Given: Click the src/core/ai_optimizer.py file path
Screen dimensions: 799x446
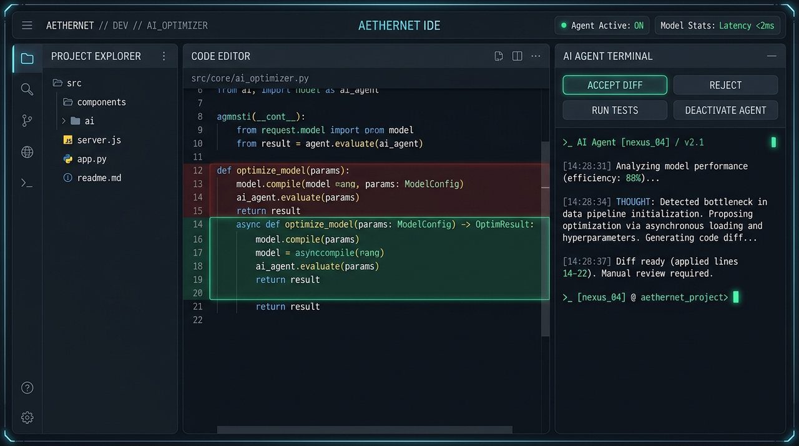Looking at the screenshot, I should click(250, 79).
